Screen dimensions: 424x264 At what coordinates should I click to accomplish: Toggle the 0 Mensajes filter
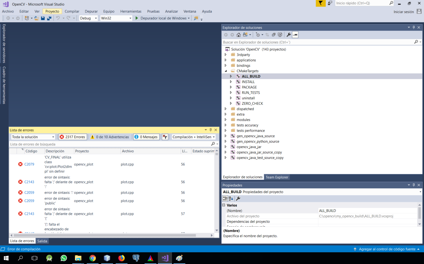[146, 137]
